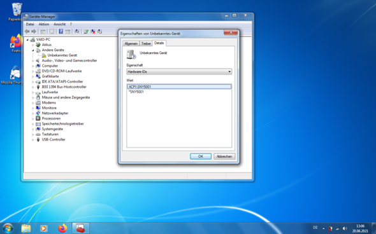Click the Show desktop strip

[x=374, y=228]
